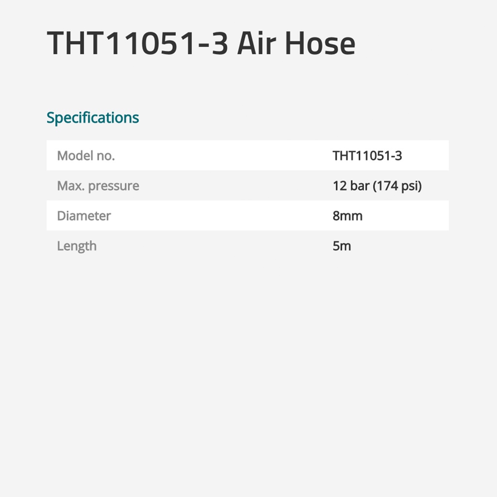This screenshot has height=497, width=497.
Task: Click the 8mm diameter value
Action: (x=348, y=216)
